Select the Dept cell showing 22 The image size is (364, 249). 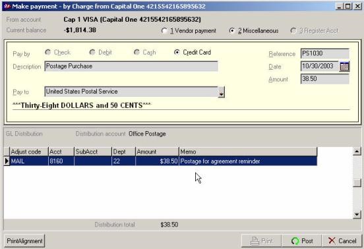click(x=123, y=161)
